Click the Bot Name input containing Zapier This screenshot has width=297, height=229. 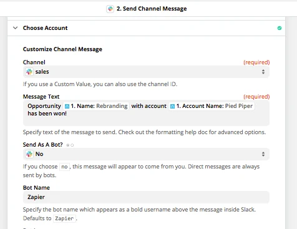146,197
